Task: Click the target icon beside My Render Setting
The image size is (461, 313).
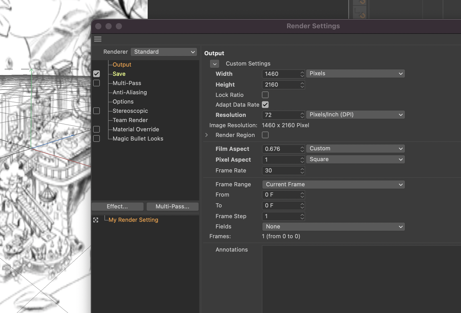Action: [96, 220]
